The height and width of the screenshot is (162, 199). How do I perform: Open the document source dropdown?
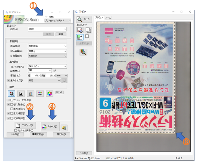click(x=47, y=51)
